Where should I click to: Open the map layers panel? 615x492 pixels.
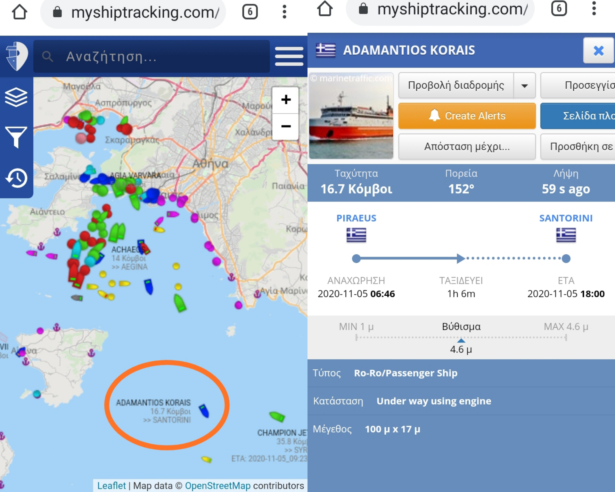pos(16,97)
